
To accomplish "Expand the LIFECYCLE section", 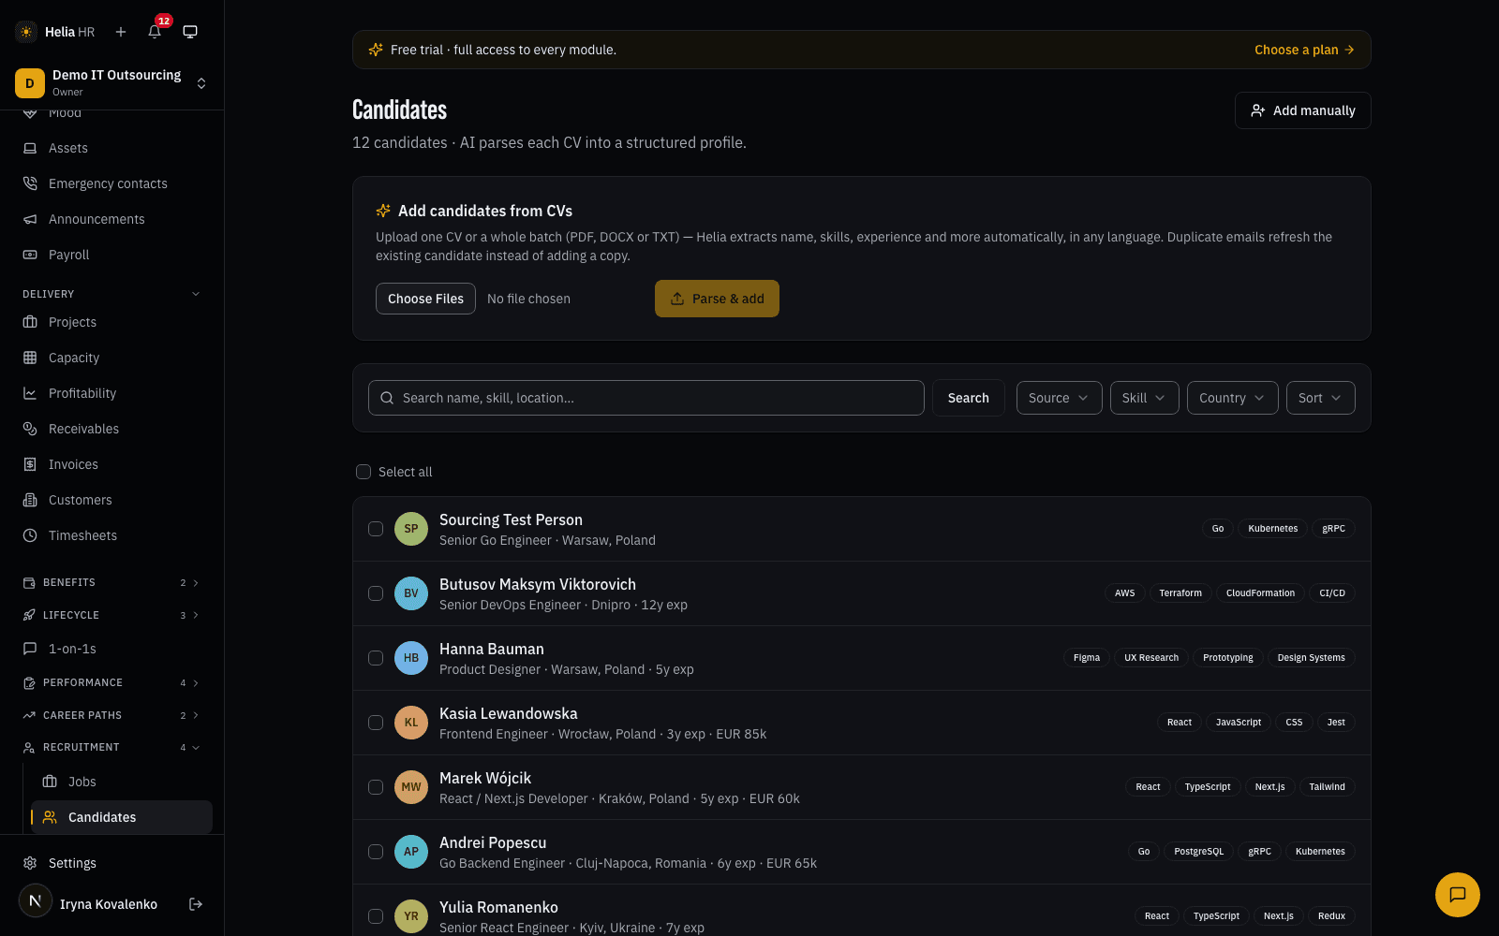I will coord(111,615).
